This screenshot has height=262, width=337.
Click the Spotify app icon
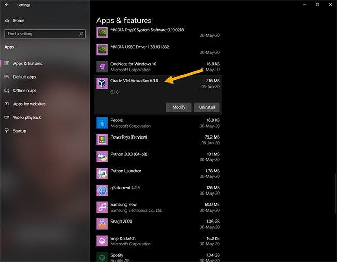coord(102,257)
